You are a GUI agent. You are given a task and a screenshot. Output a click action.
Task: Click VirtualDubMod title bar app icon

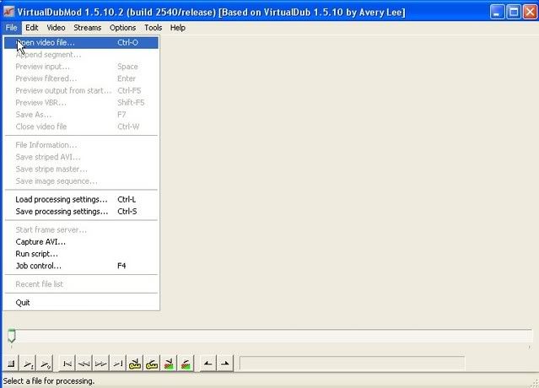click(x=8, y=12)
